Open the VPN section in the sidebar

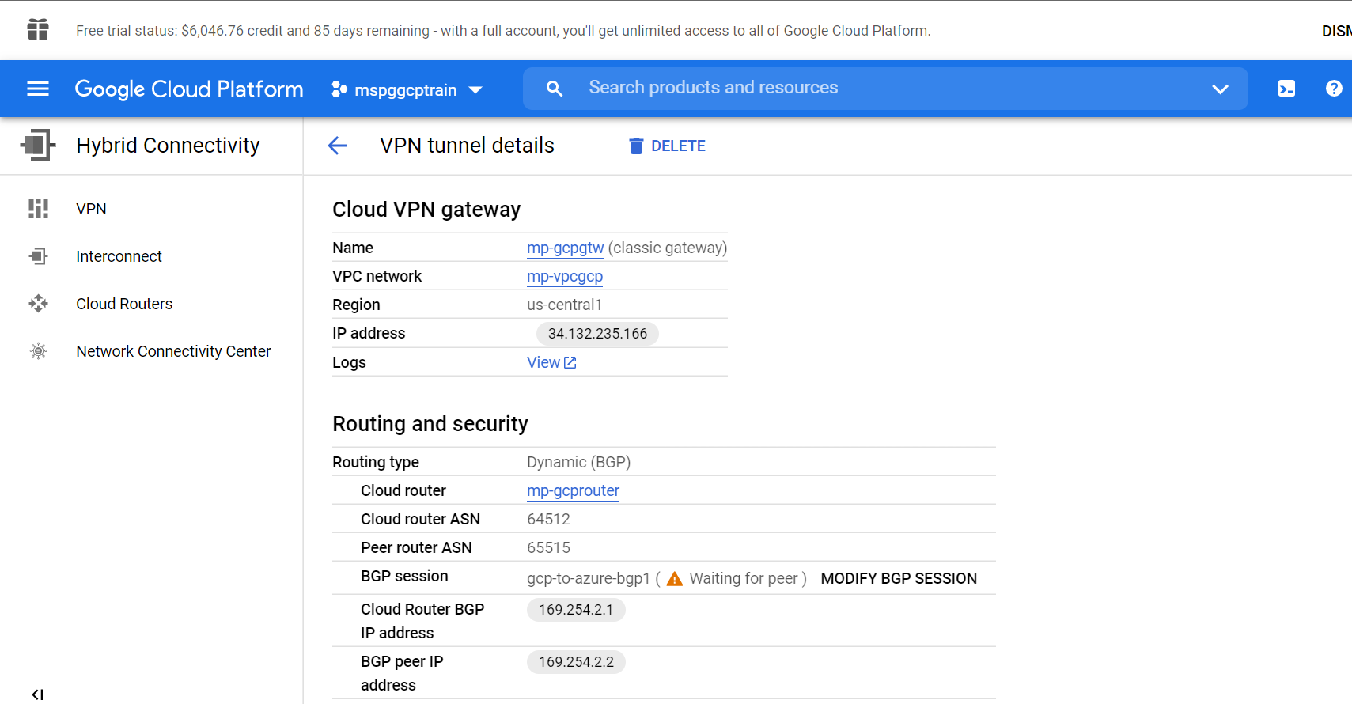[91, 208]
